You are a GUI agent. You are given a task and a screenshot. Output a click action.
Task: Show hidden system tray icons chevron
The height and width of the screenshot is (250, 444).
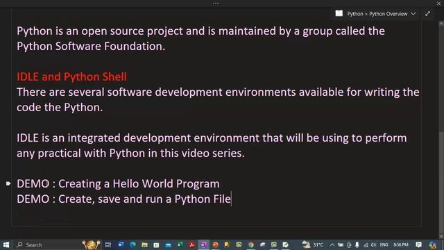point(332,244)
